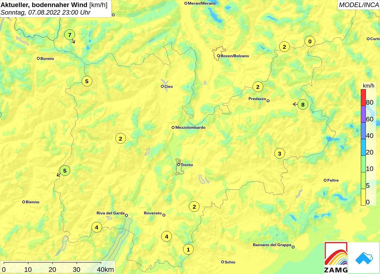This screenshot has width=380, height=274.
Task: Click the station marker 5 near Bormio border
Action: coord(87,81)
